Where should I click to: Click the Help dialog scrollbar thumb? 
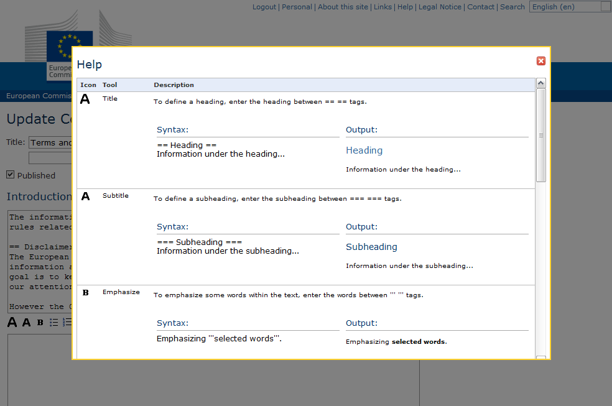tap(540, 135)
